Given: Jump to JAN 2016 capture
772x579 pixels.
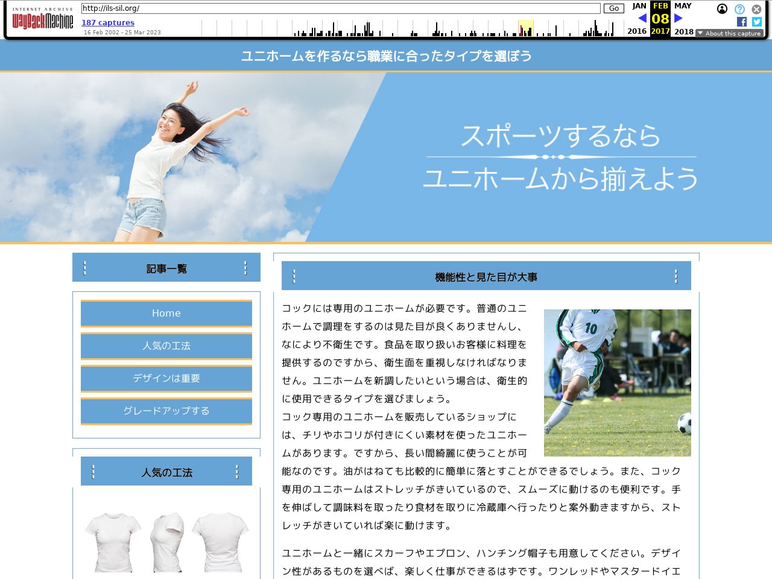Looking at the screenshot, I should click(638, 6).
